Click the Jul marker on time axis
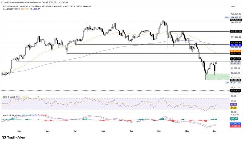The width and height of the screenshot is (244, 142). coord(75,131)
